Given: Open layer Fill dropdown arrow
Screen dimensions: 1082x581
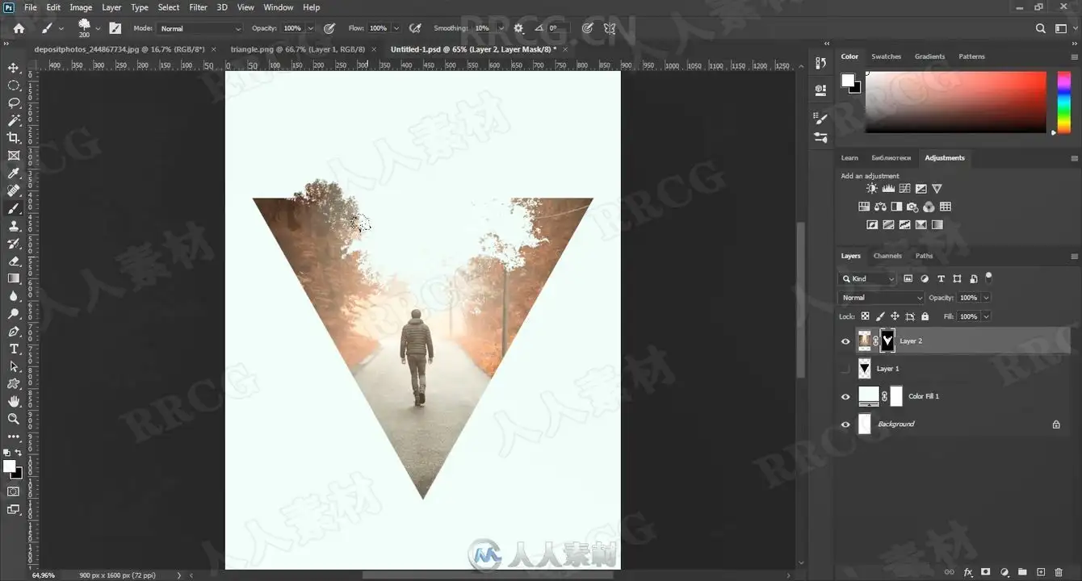Looking at the screenshot, I should (986, 316).
